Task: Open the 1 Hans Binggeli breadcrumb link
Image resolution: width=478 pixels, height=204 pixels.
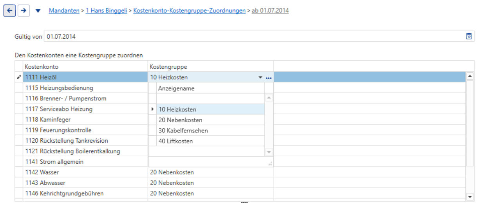Action: [106, 11]
